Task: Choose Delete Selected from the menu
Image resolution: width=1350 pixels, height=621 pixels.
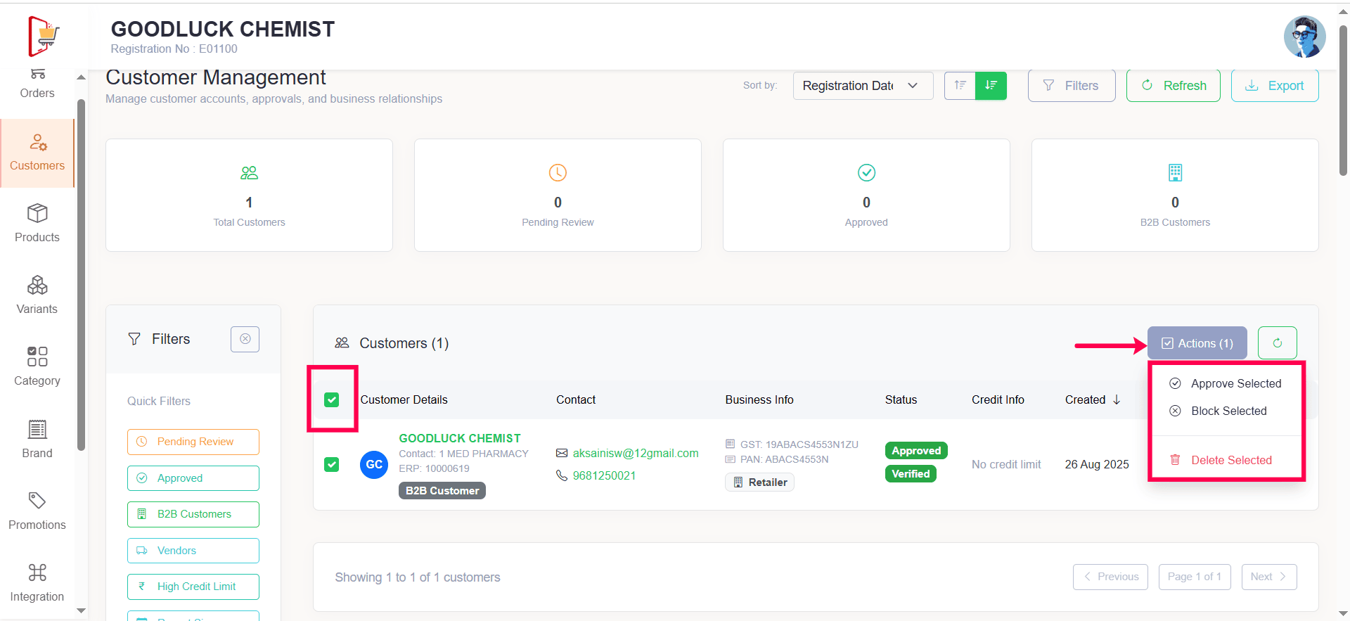Action: tap(1230, 460)
